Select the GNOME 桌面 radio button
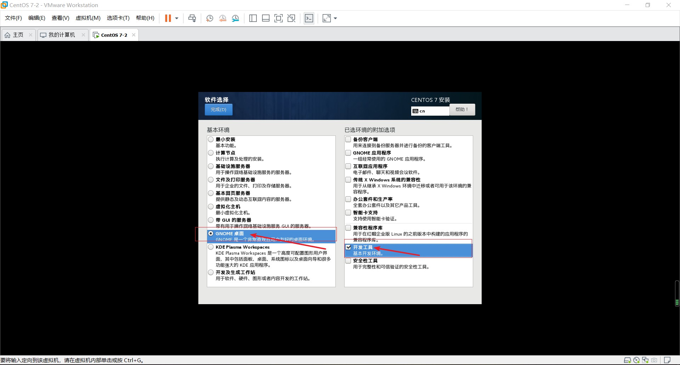The height and width of the screenshot is (365, 680). pos(211,233)
